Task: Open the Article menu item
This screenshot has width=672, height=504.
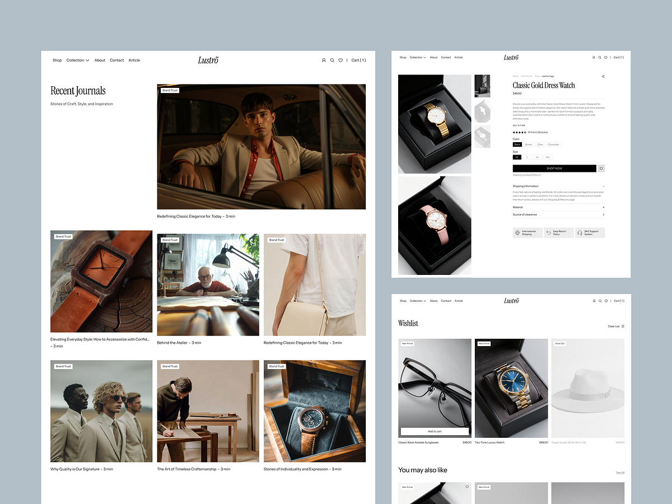Action: 134,60
